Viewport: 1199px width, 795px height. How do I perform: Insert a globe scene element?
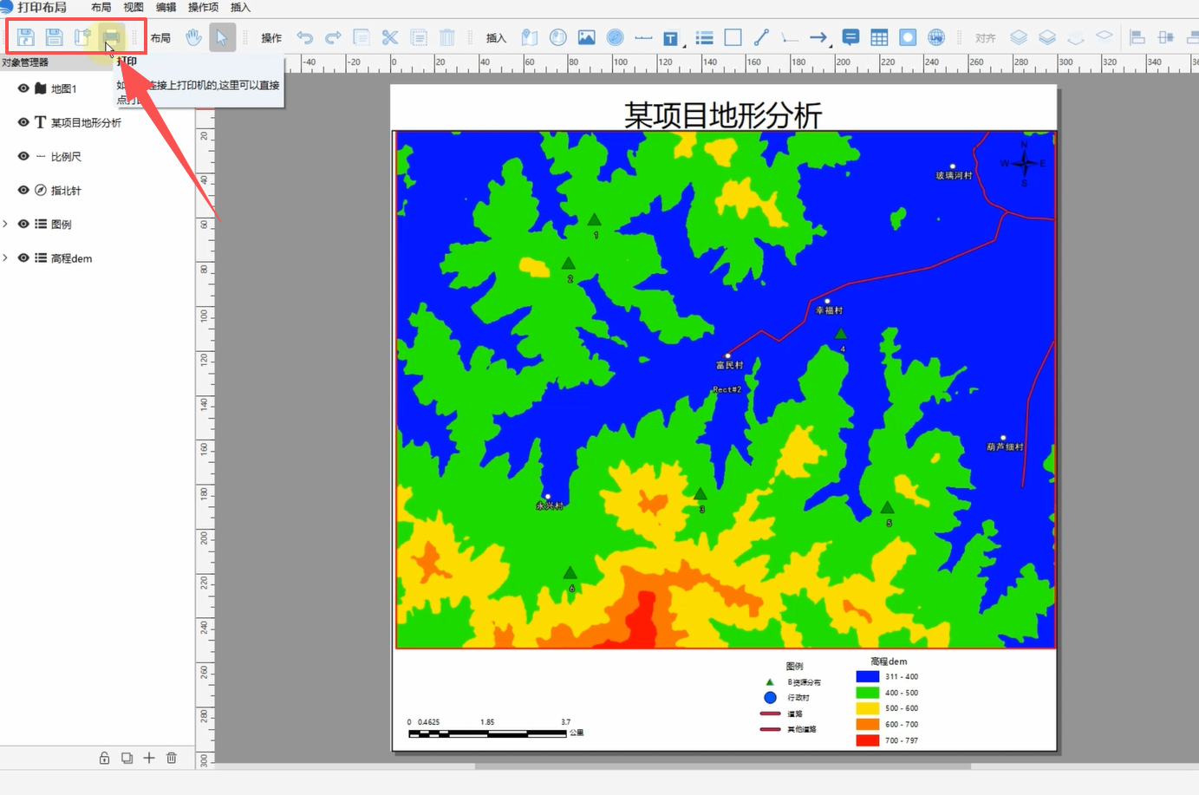tap(557, 37)
